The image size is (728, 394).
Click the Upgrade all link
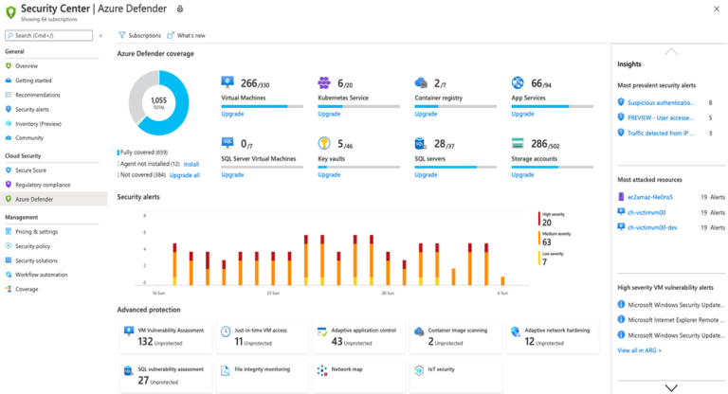coord(184,175)
